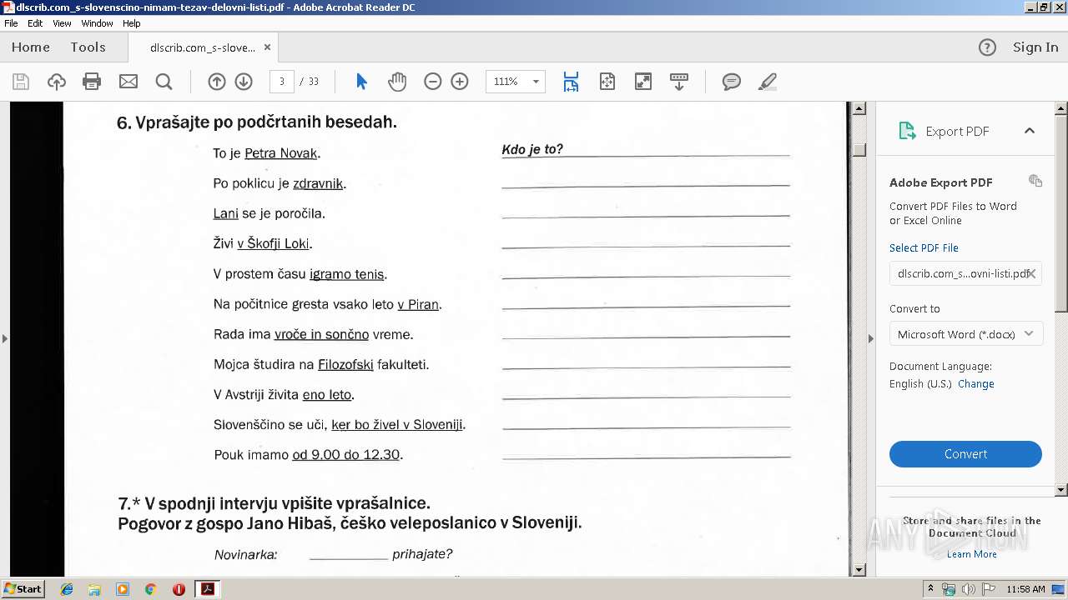Open the Help menu
This screenshot has width=1068, height=600.
(x=132, y=23)
